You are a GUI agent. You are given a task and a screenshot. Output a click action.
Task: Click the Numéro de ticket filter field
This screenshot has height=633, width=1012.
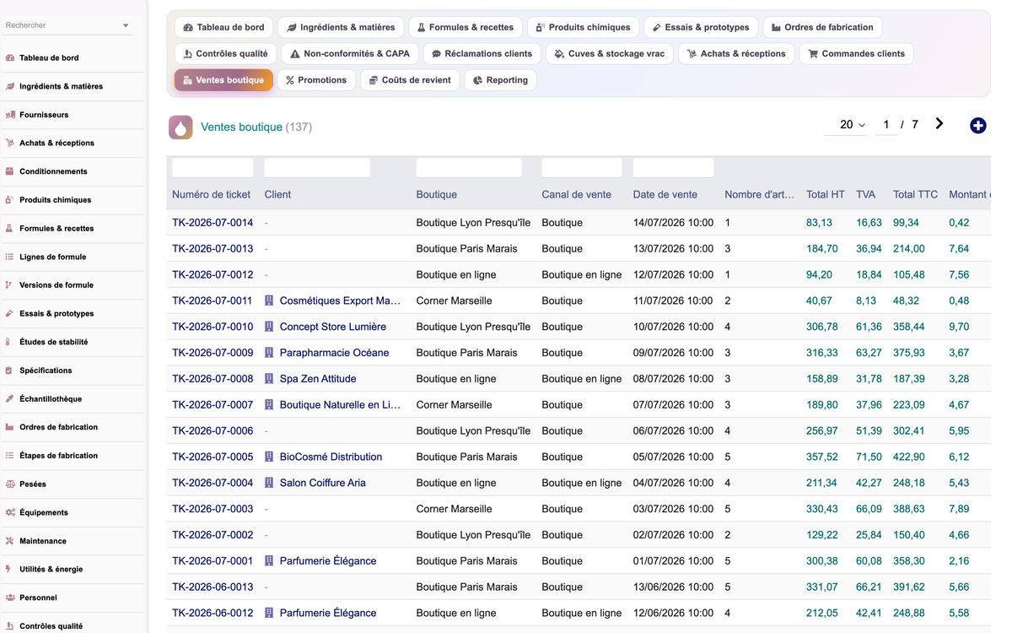[213, 167]
